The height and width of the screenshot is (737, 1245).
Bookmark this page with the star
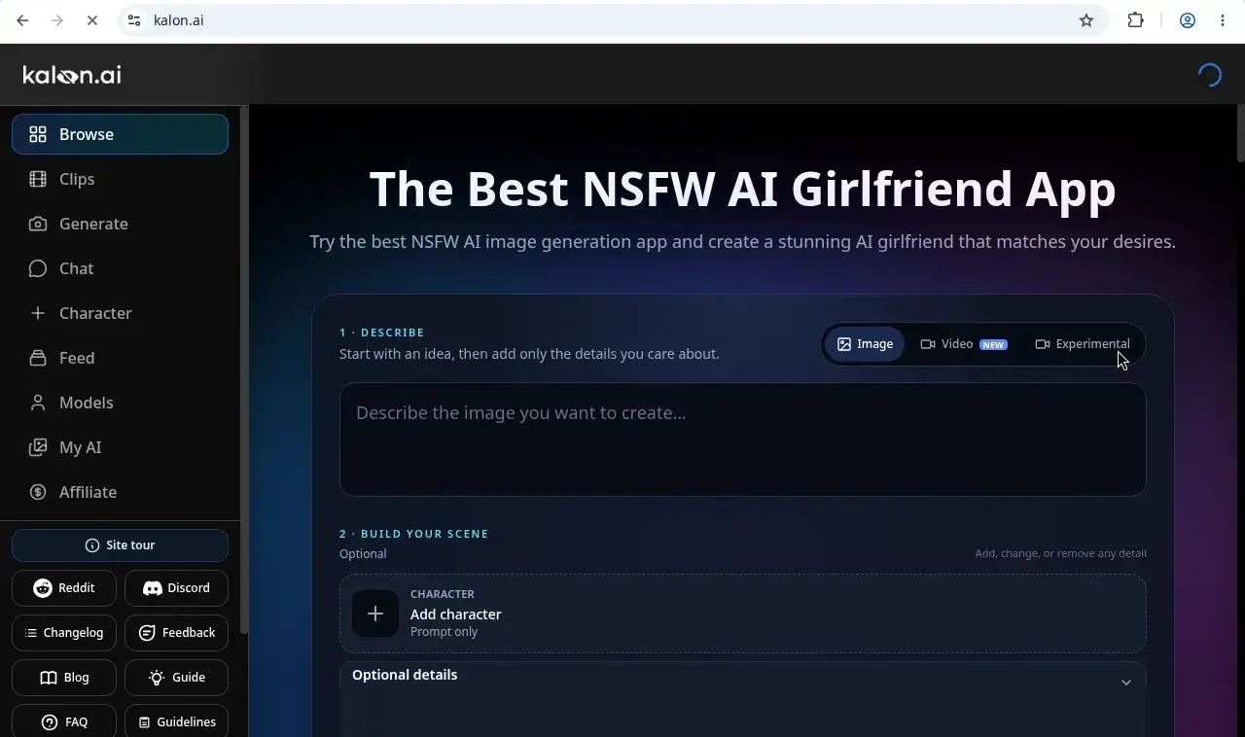click(x=1086, y=20)
